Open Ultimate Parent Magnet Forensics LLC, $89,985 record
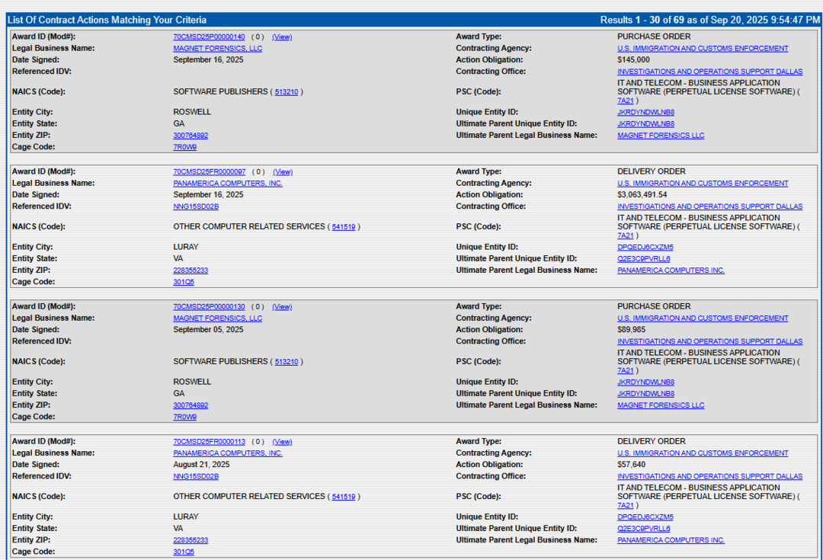 pyautogui.click(x=661, y=405)
